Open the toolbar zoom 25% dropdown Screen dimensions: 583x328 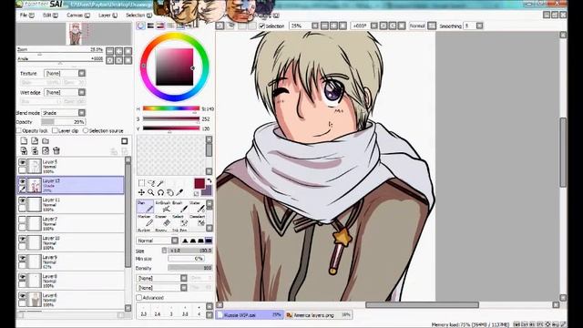[315, 26]
